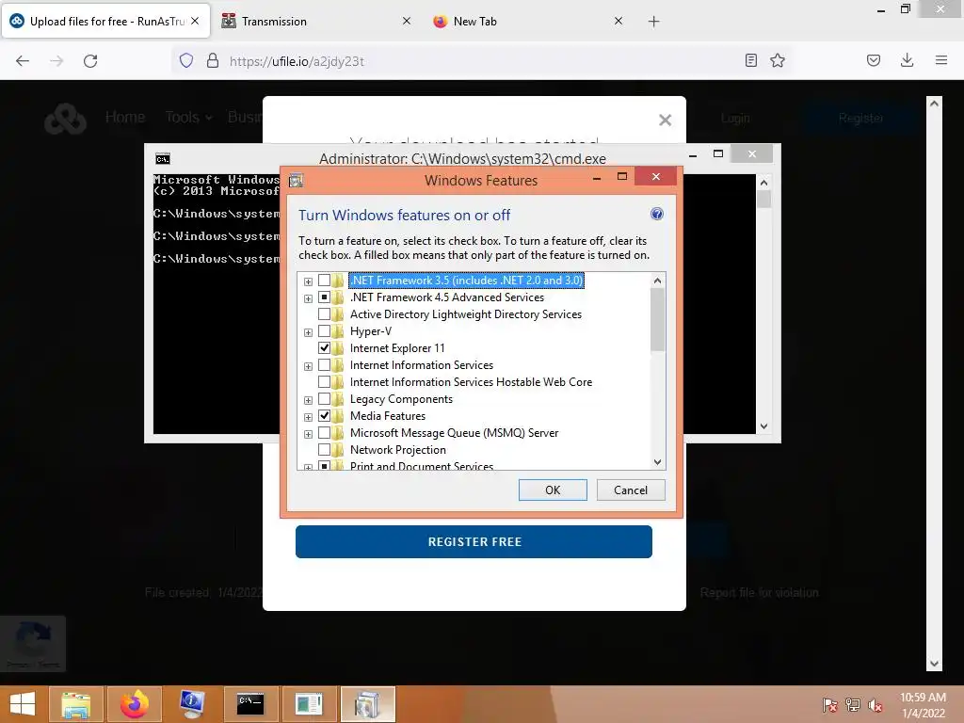
Task: Check Internet Information Services box
Action: point(324,365)
